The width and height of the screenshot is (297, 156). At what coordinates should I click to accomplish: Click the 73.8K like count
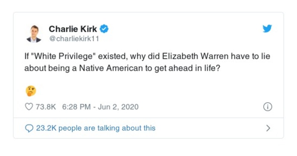[x=45, y=107]
